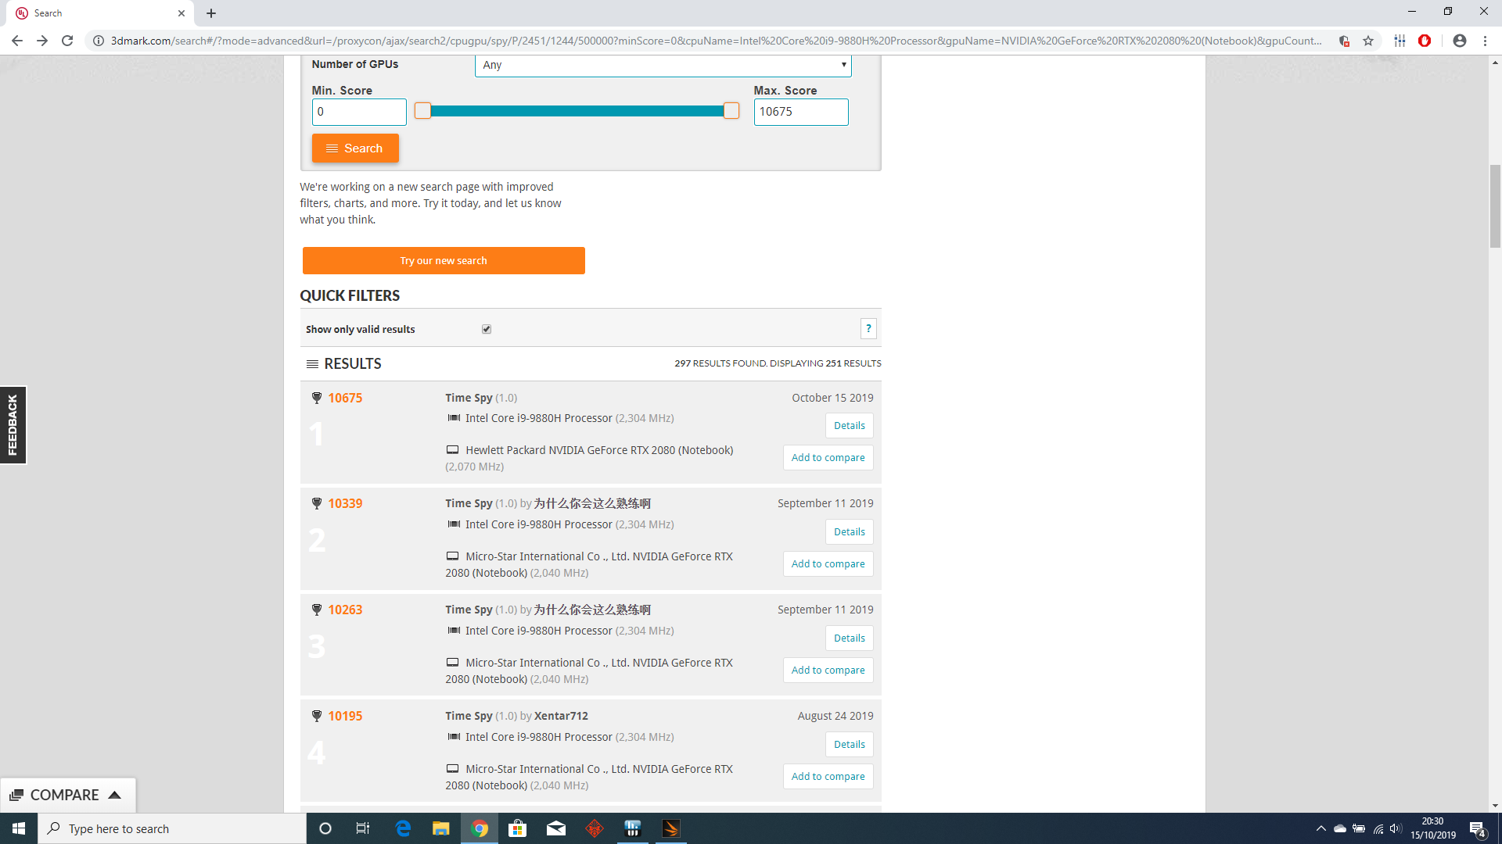The image size is (1502, 844).
Task: Focus the Min. Score input field
Action: click(359, 112)
